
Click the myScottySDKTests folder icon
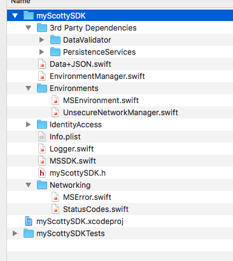pyautogui.click(x=29, y=234)
